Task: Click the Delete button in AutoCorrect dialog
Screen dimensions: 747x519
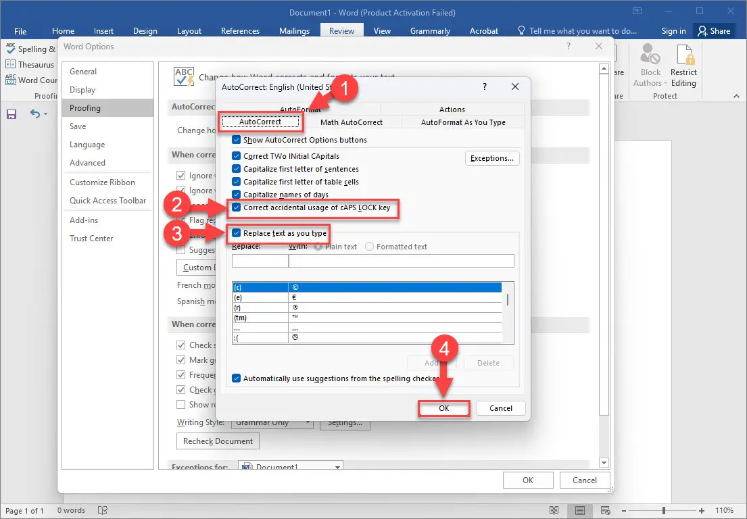Action: pos(488,363)
